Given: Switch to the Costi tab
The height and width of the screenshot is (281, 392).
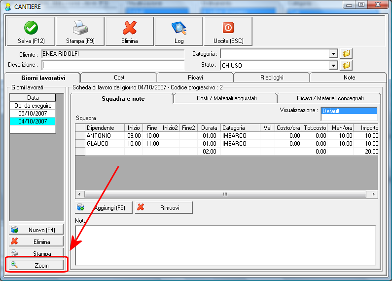Looking at the screenshot, I should [x=119, y=78].
